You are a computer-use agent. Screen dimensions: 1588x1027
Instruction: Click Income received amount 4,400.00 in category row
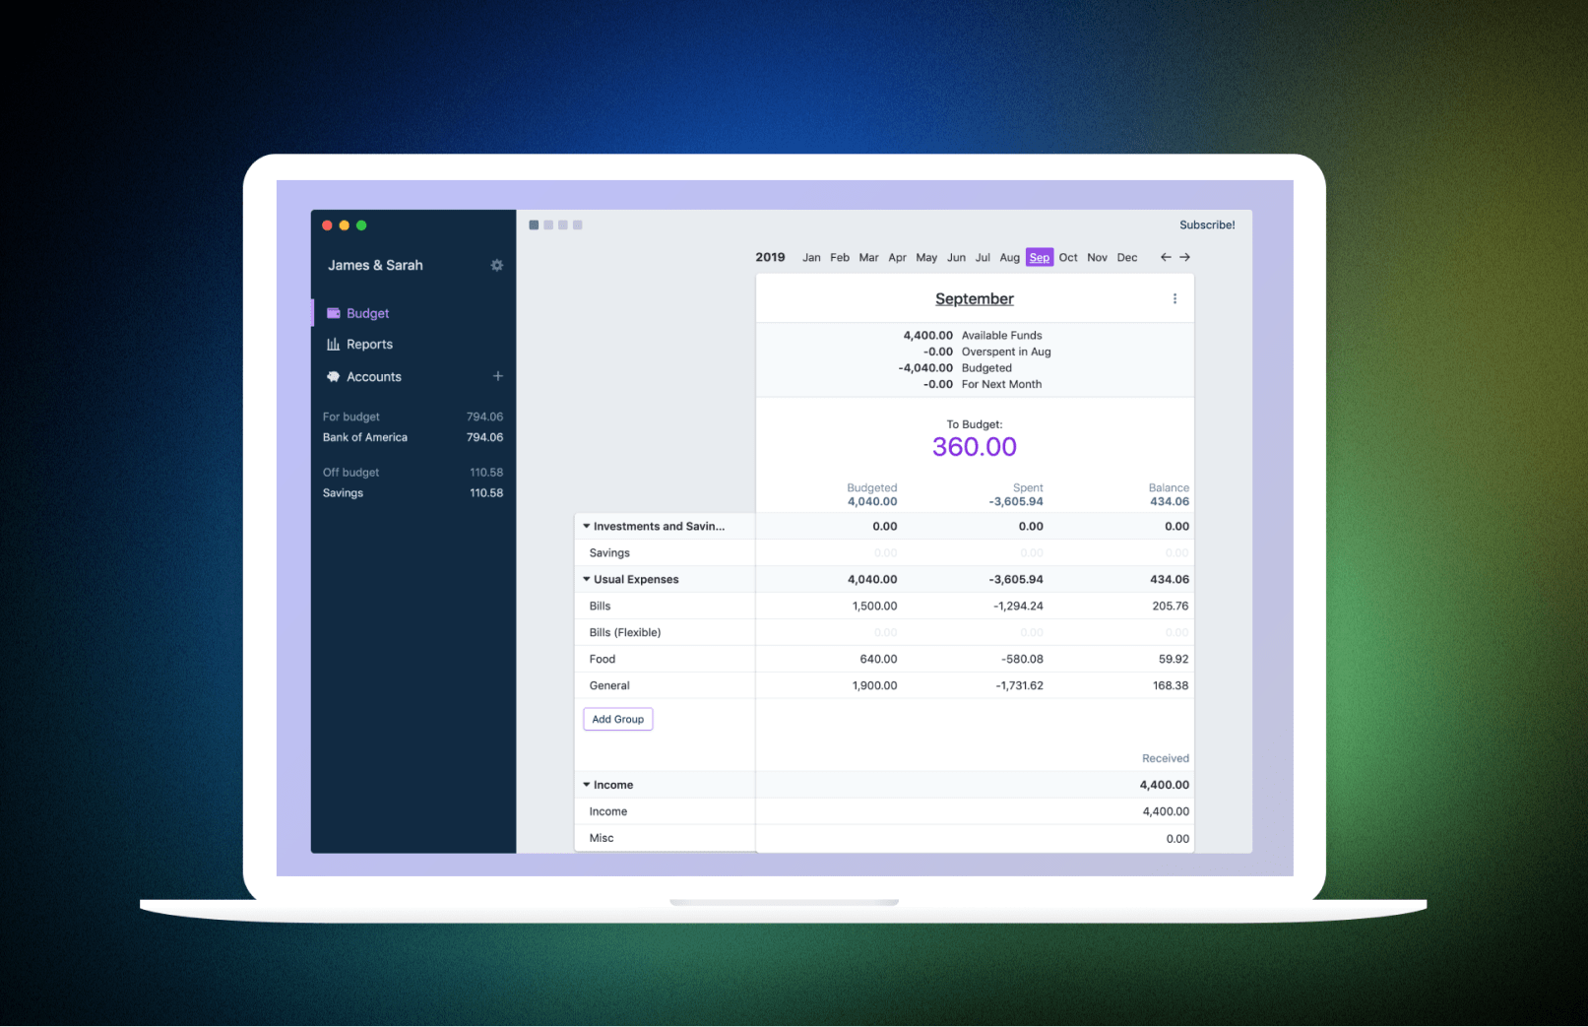pos(1166,812)
